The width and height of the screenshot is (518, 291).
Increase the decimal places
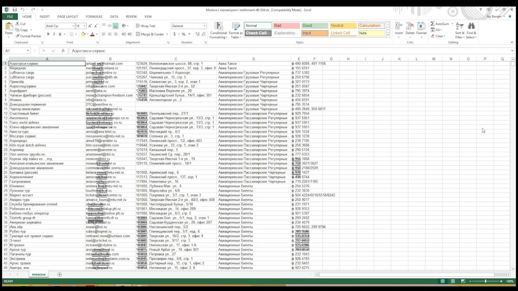(x=197, y=34)
